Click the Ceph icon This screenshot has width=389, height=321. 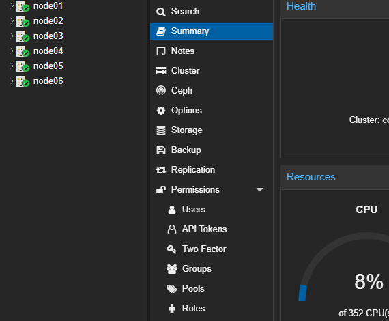coord(161,90)
